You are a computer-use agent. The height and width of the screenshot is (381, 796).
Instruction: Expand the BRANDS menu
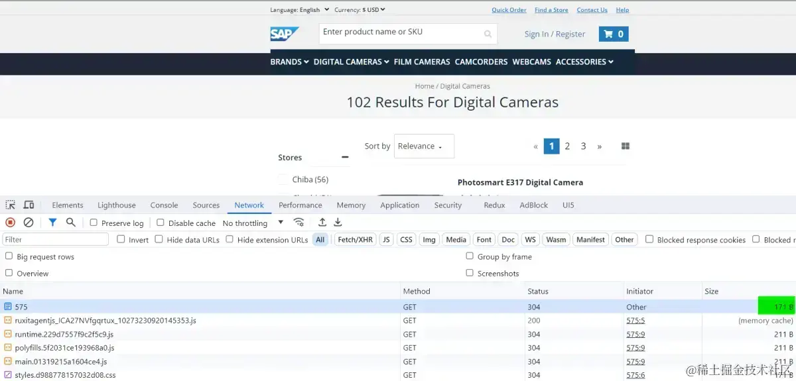pyautogui.click(x=289, y=62)
